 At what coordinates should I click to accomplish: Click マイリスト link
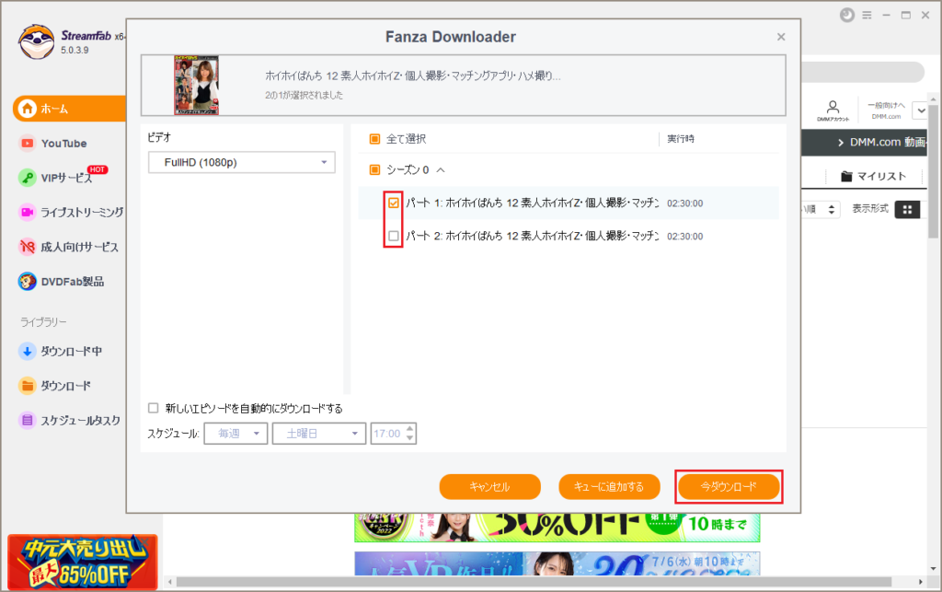881,176
